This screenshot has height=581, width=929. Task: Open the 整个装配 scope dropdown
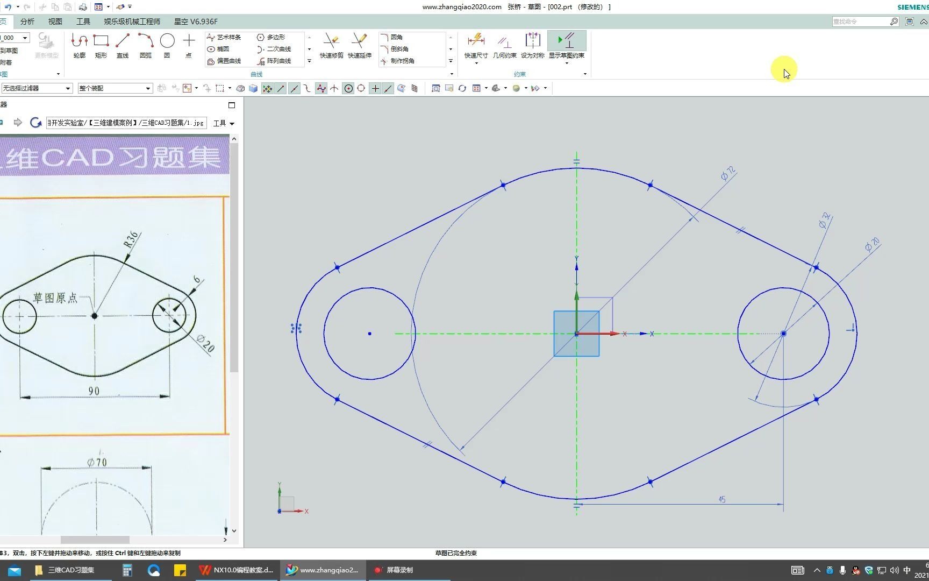click(147, 88)
